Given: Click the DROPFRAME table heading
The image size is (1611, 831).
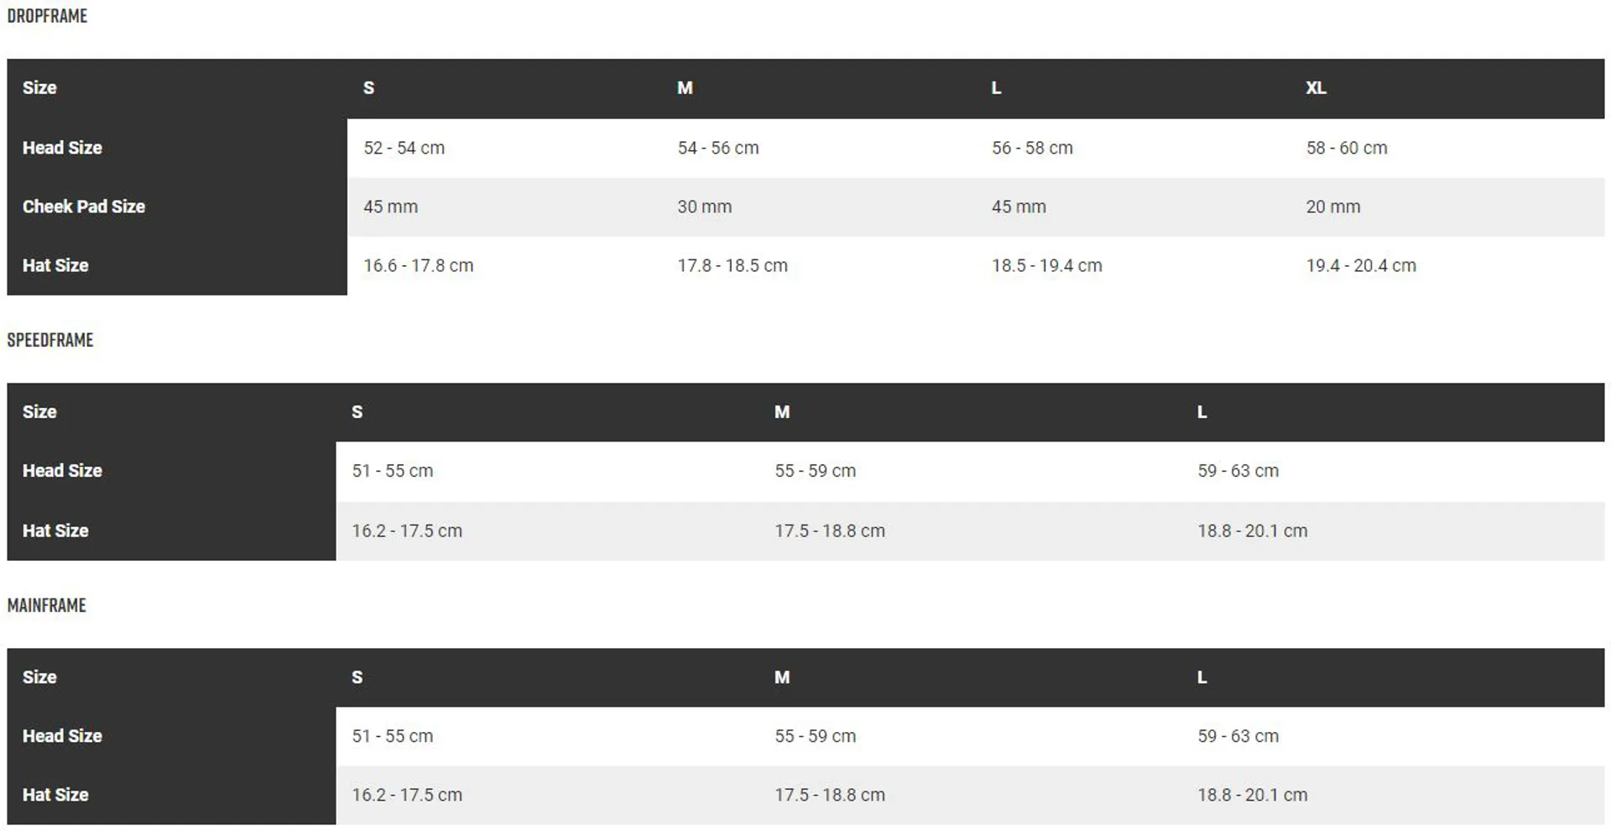Looking at the screenshot, I should coord(47,16).
